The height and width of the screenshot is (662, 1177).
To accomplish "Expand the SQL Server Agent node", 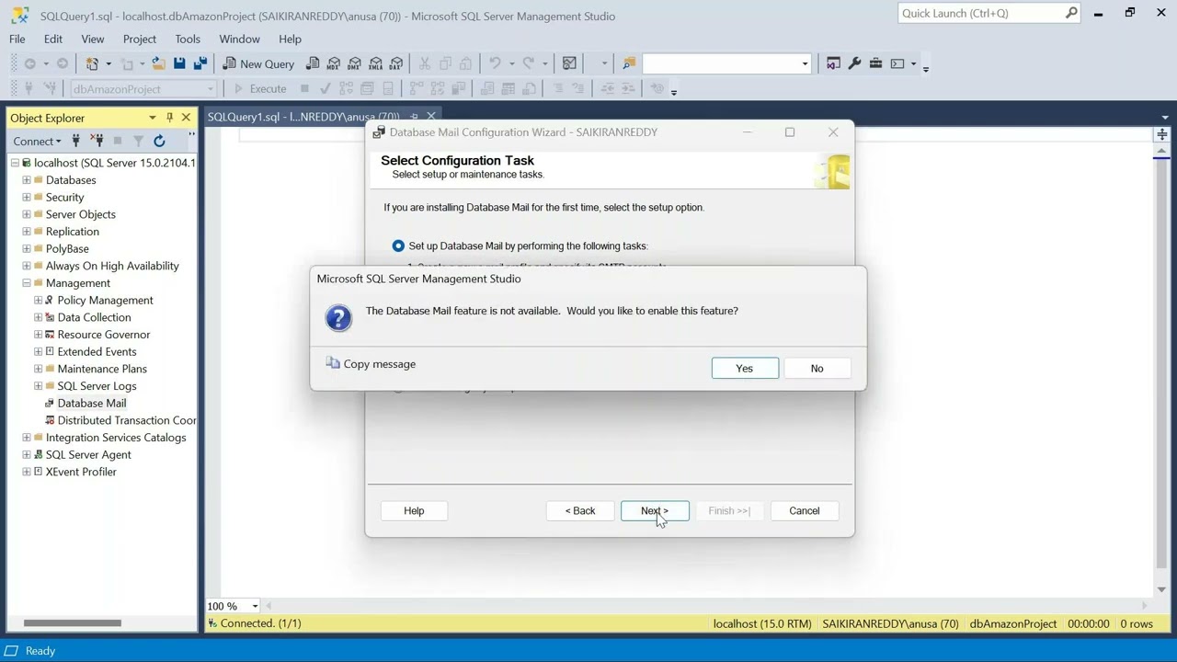I will [27, 455].
